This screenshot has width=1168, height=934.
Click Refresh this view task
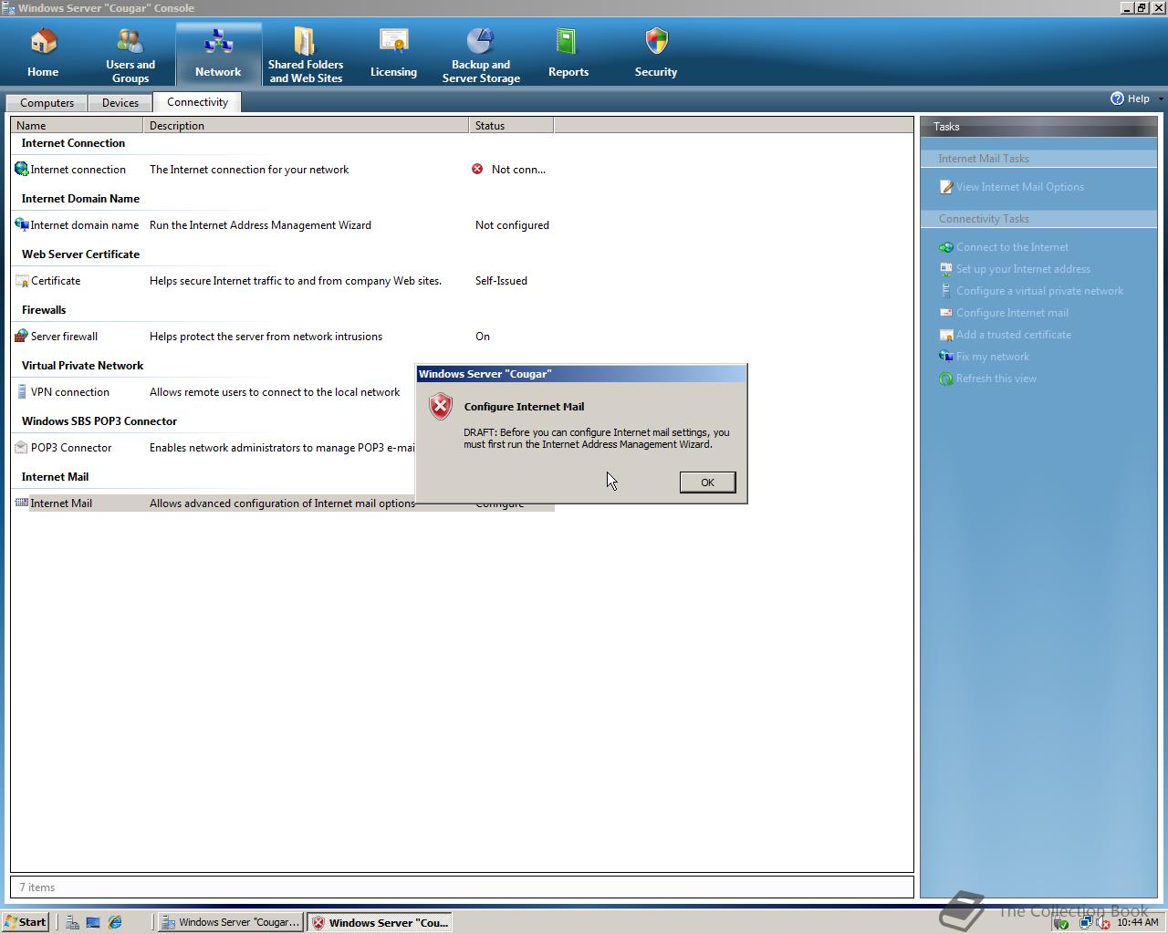[996, 379]
